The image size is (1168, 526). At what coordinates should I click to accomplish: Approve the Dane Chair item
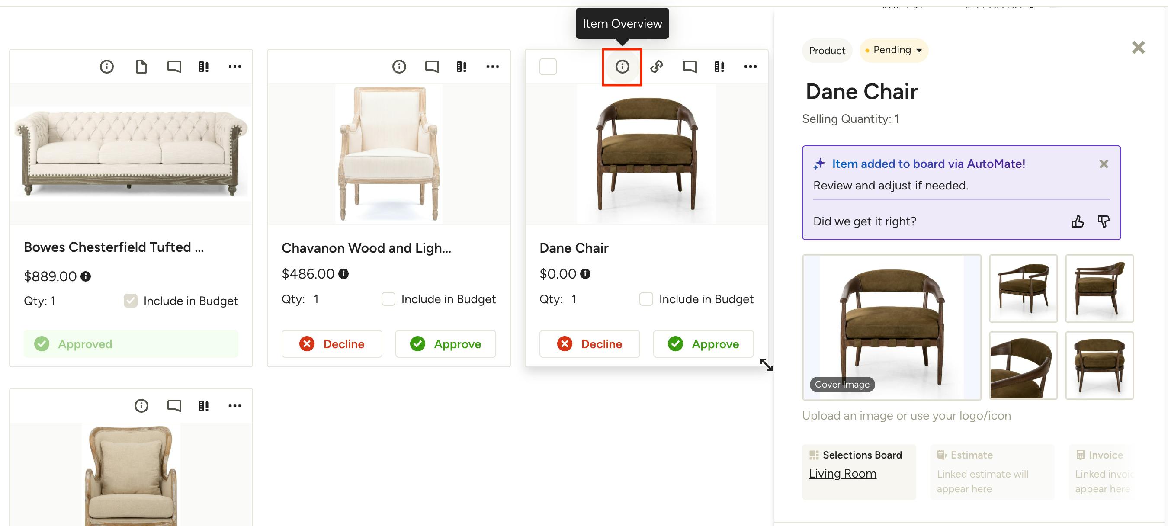(x=703, y=344)
